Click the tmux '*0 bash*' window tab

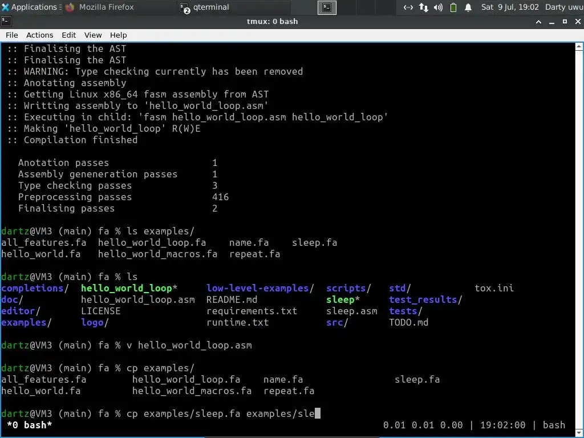pyautogui.click(x=30, y=425)
